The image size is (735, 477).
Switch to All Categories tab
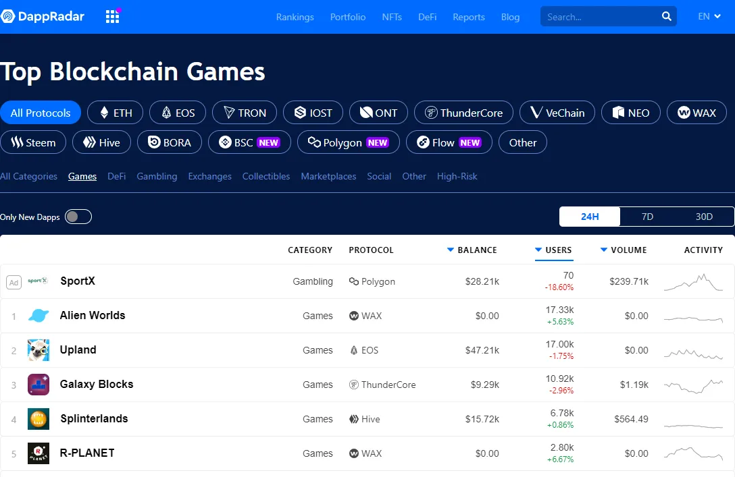click(28, 177)
